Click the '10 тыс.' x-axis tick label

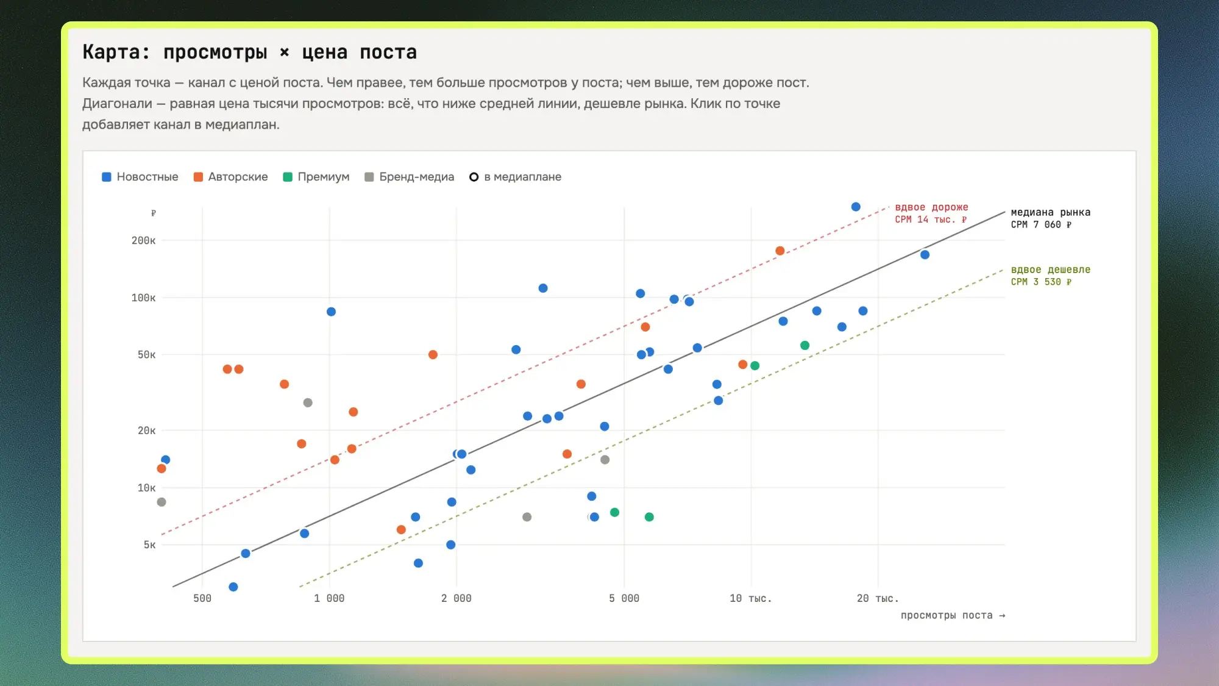click(x=751, y=598)
